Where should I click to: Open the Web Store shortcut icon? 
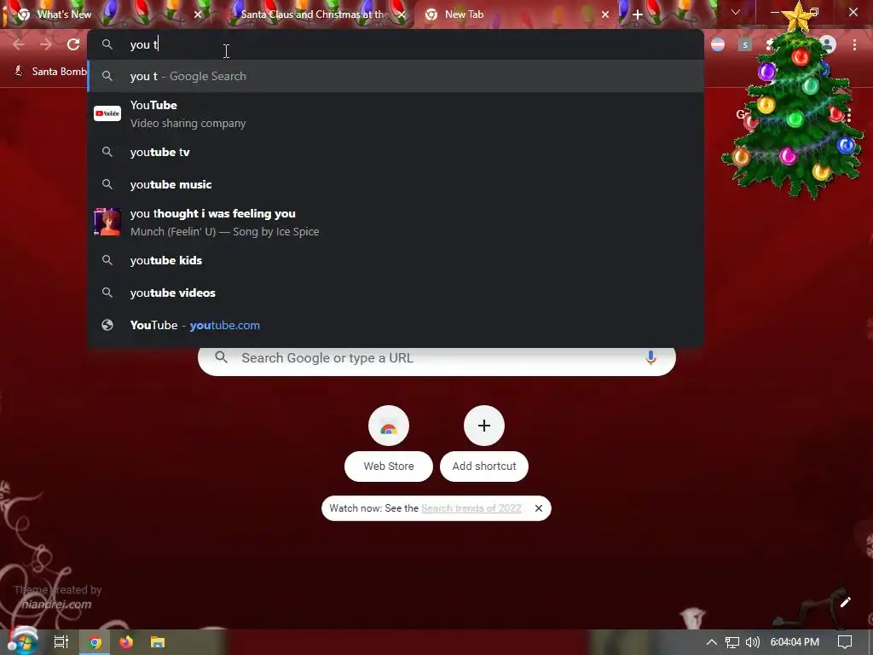click(389, 426)
